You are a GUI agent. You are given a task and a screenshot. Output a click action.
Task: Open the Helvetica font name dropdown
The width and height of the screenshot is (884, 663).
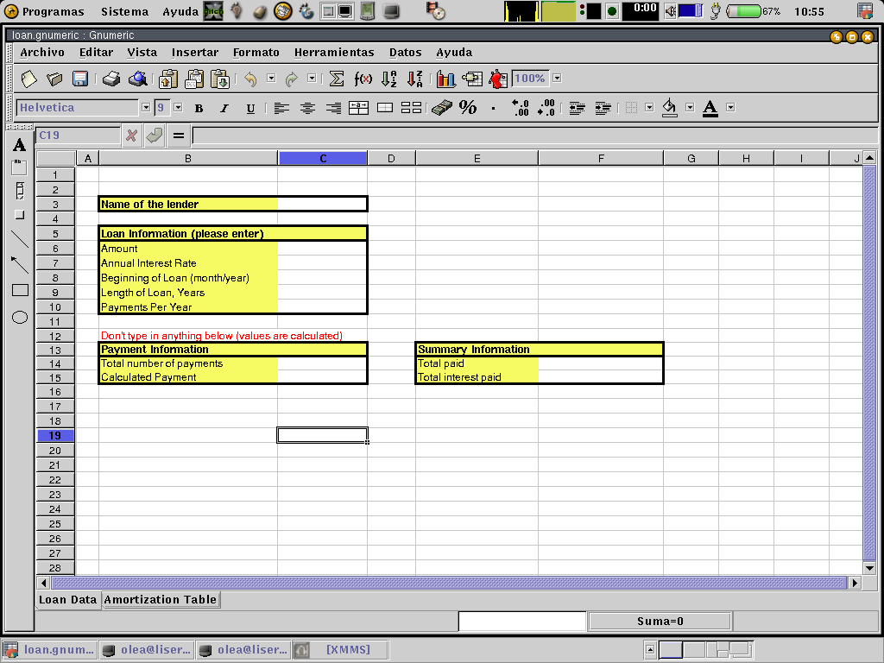click(146, 107)
